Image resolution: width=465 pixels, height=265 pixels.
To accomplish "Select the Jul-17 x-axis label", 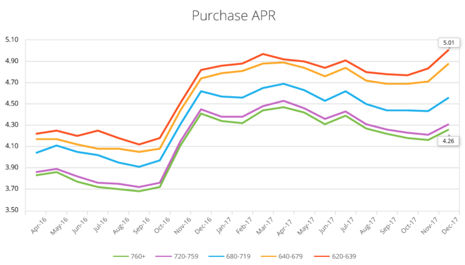I will [x=347, y=225].
